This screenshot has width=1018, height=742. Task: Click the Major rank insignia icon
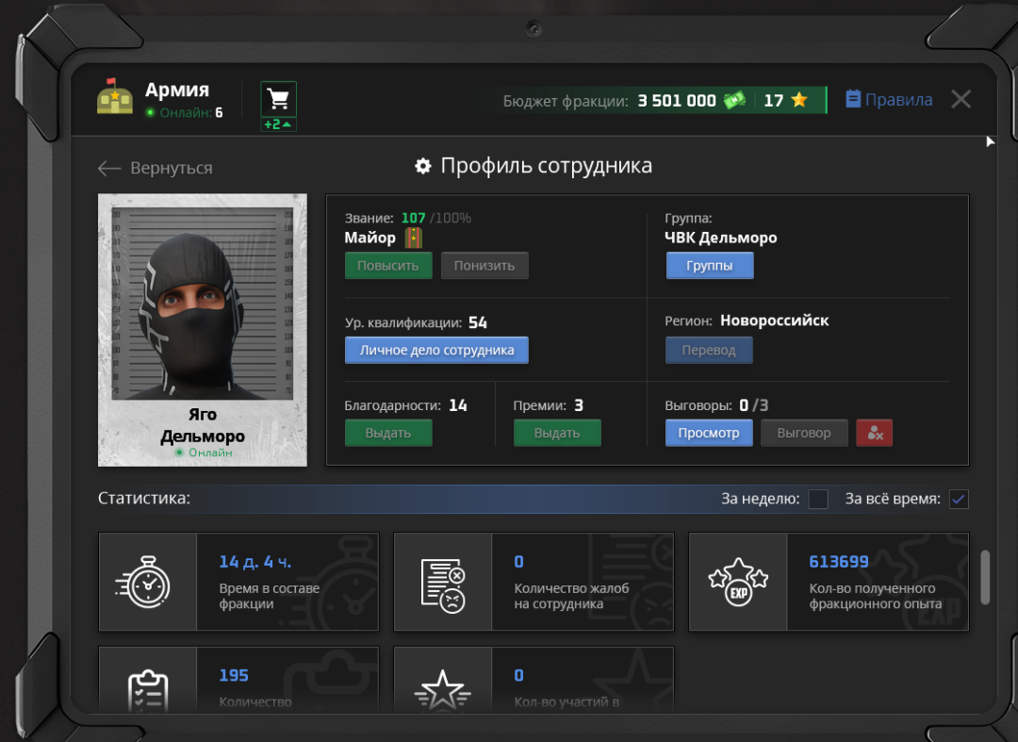point(412,238)
